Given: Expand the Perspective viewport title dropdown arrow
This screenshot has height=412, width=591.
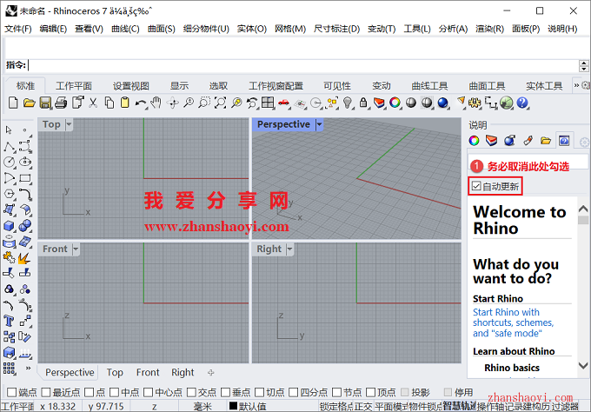Looking at the screenshot, I should [319, 124].
